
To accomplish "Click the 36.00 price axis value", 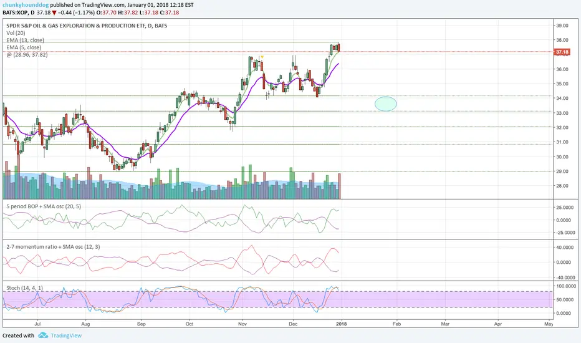I will [562, 69].
